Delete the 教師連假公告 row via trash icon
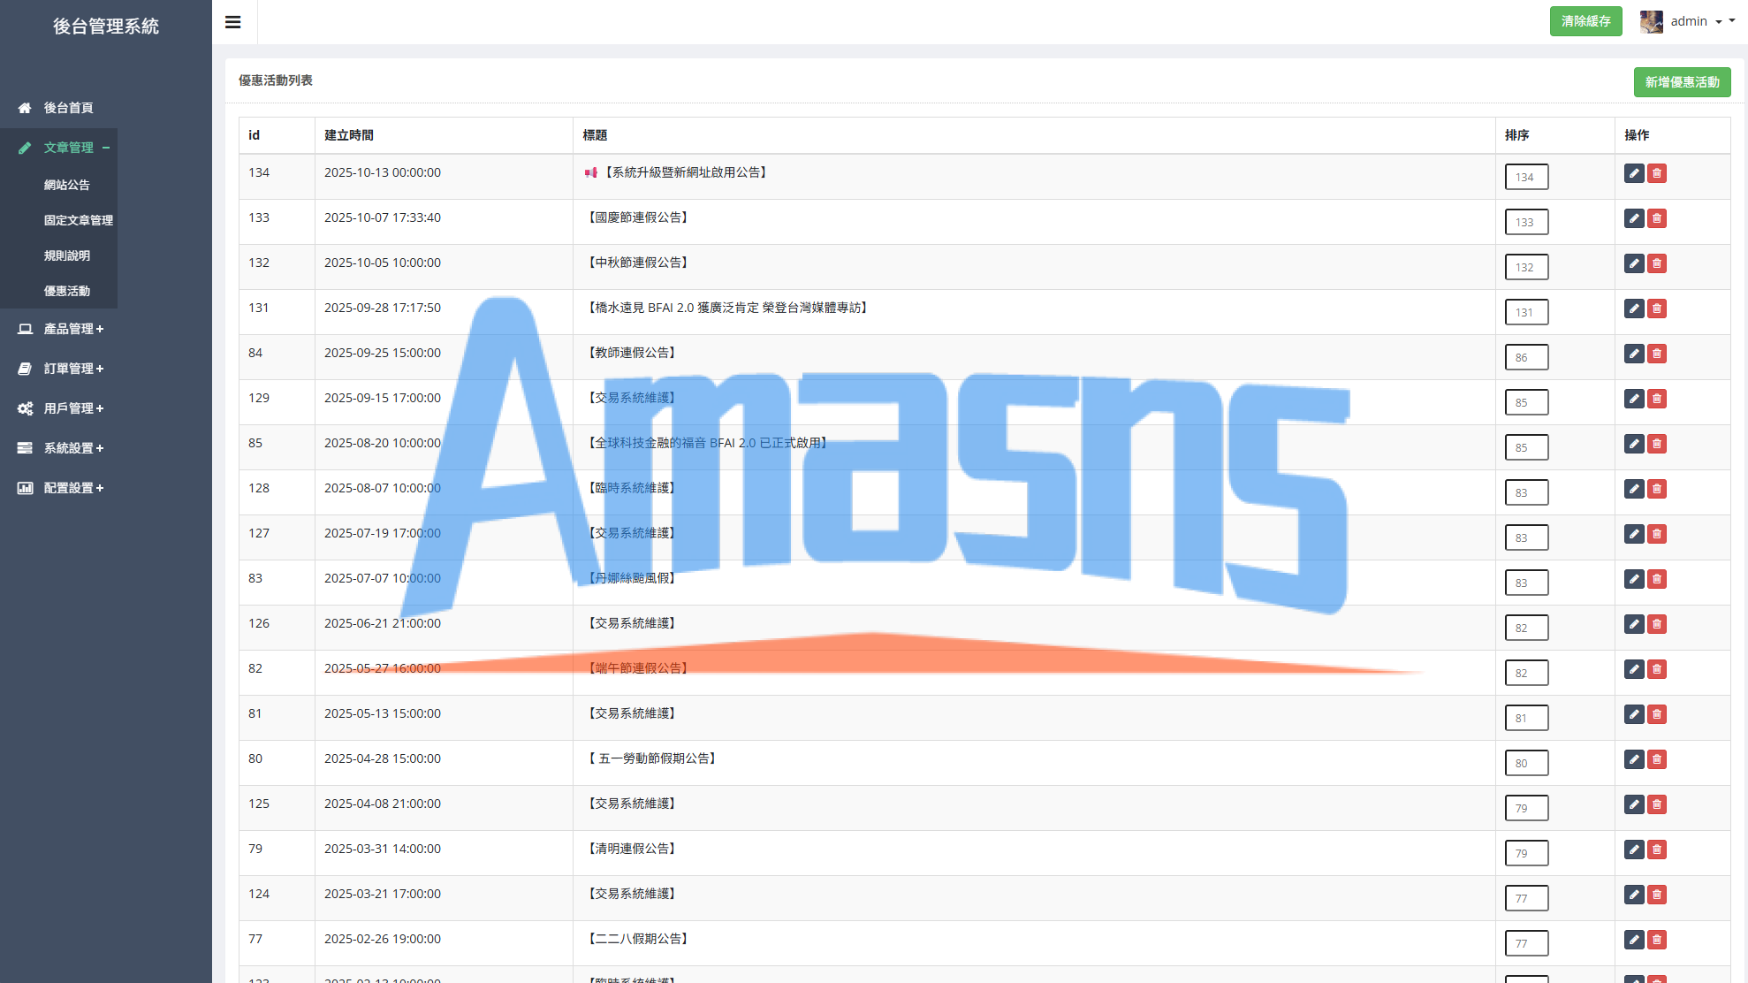 (1657, 354)
